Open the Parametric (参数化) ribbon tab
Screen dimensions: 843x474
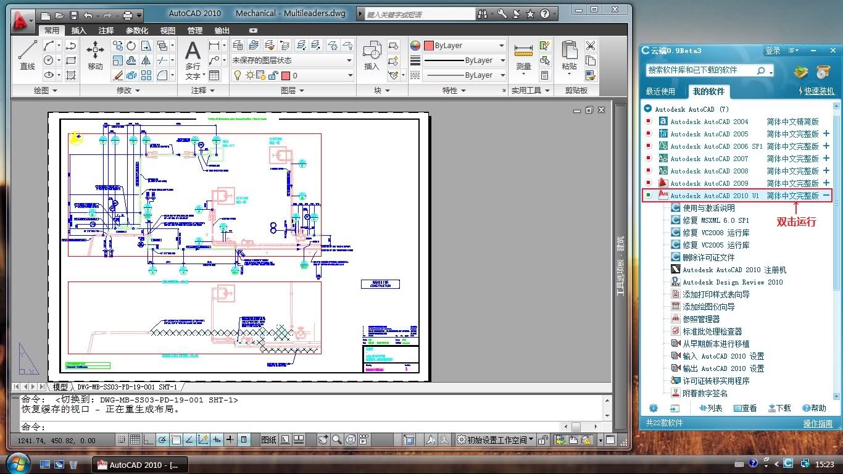pyautogui.click(x=137, y=30)
